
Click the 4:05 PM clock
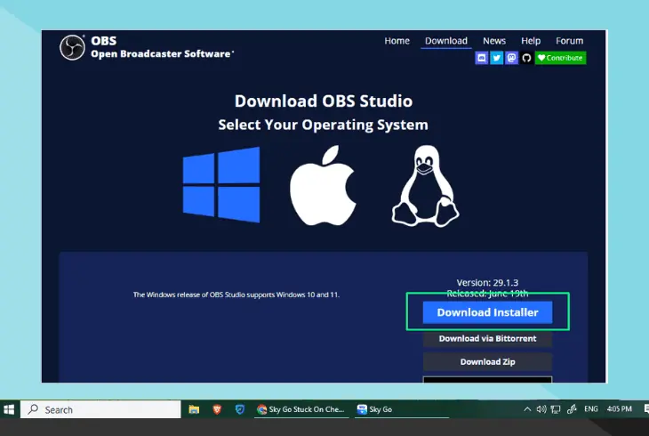[619, 409]
